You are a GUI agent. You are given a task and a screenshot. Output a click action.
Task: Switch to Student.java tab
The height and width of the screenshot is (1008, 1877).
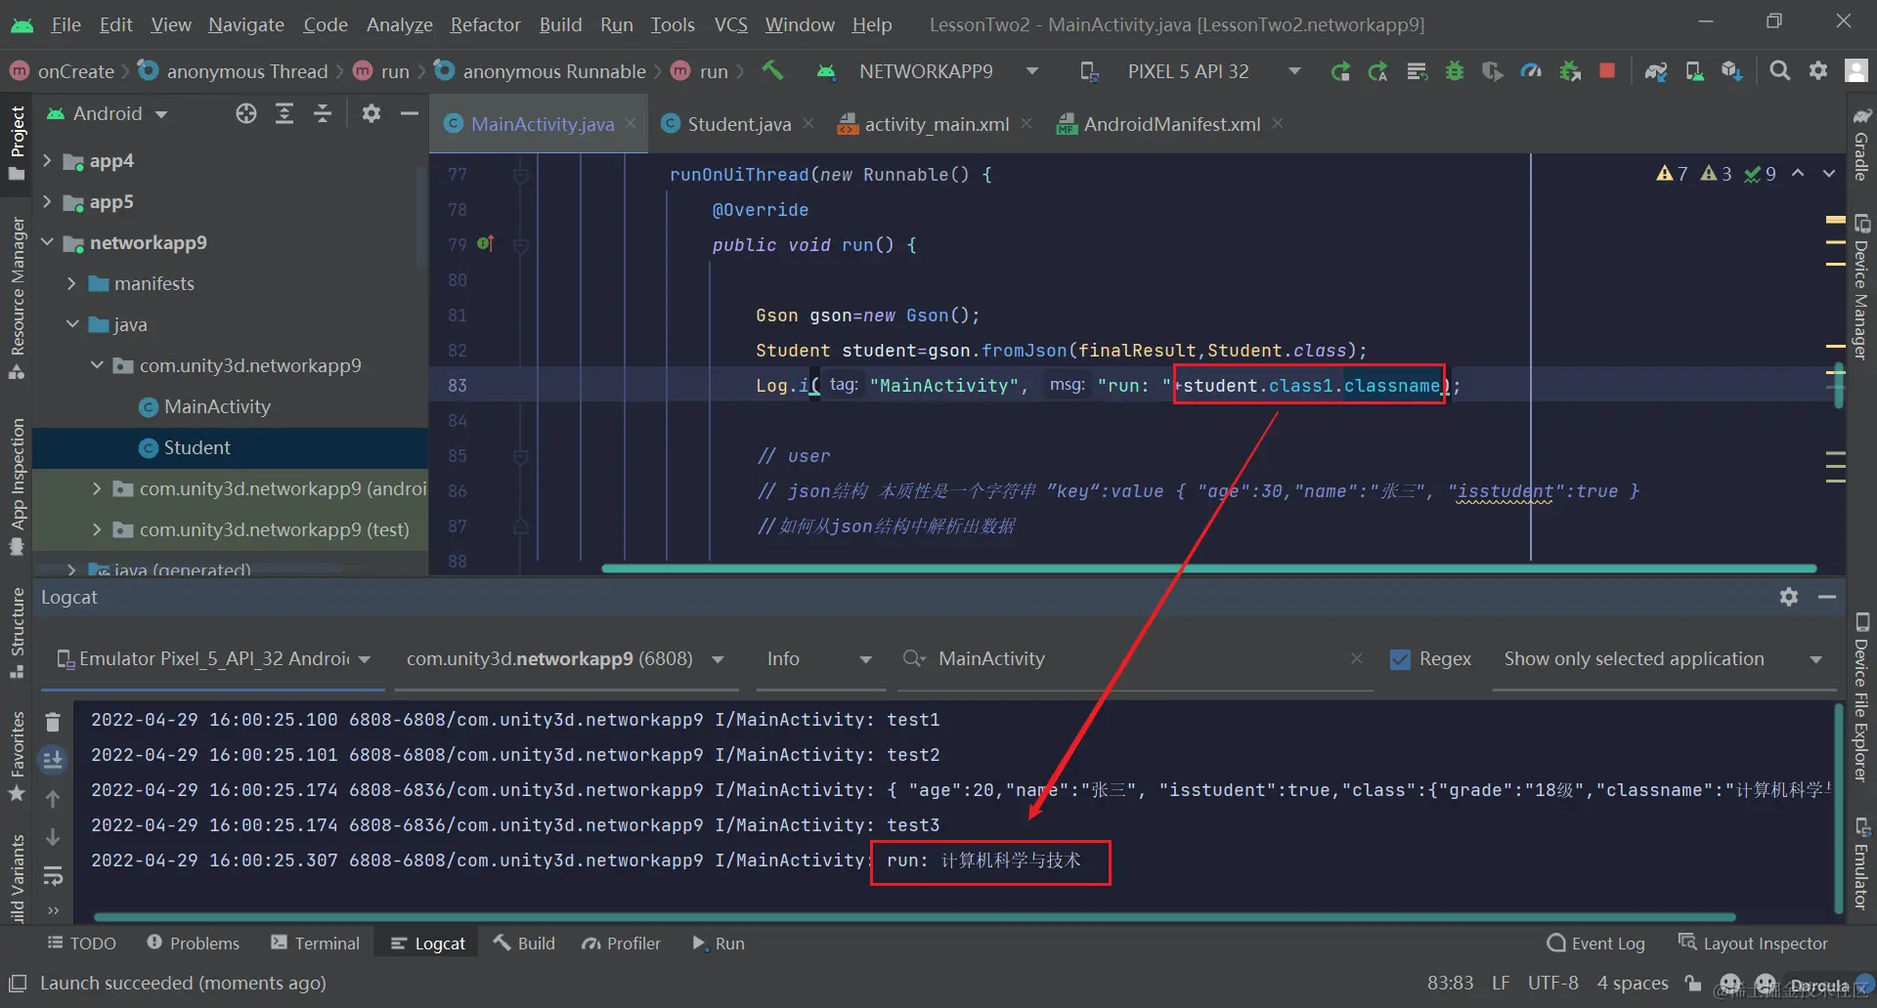point(738,124)
